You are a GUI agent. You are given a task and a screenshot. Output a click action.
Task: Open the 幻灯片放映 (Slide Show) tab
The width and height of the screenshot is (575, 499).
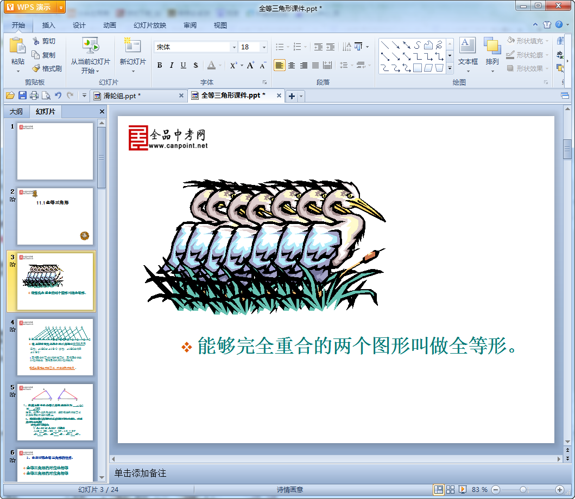pos(150,25)
